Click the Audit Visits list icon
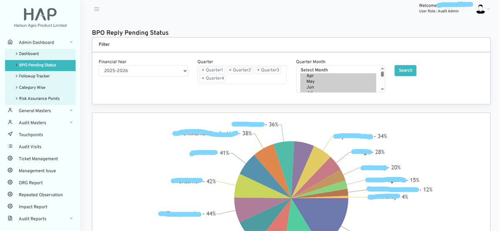The image size is (499, 231). (10, 147)
